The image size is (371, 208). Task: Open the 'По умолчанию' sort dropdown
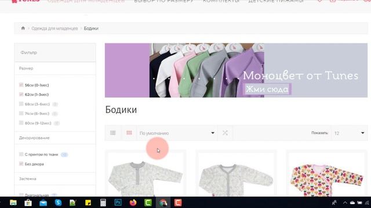point(177,133)
